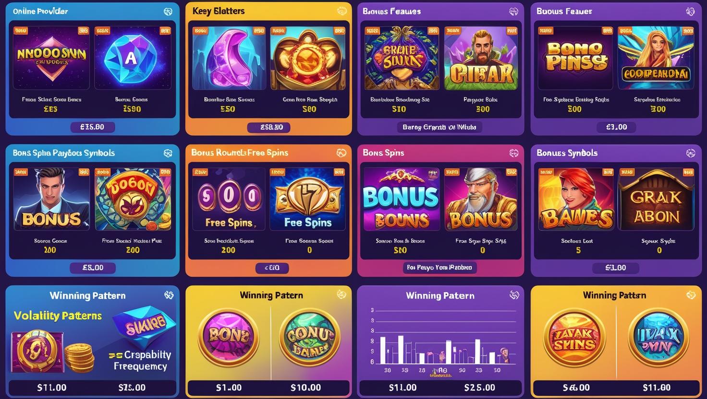Open the blue gem game thumbnail
707x399 pixels.
(132, 59)
